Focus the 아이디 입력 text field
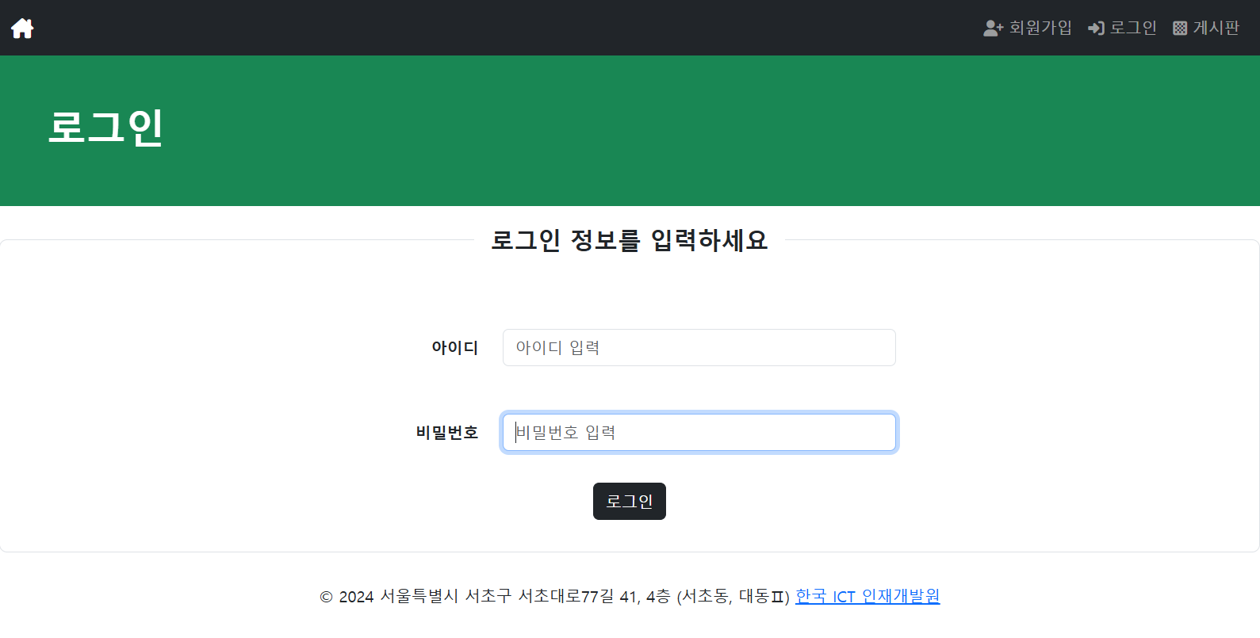Viewport: 1260px width, 638px height. [x=699, y=348]
